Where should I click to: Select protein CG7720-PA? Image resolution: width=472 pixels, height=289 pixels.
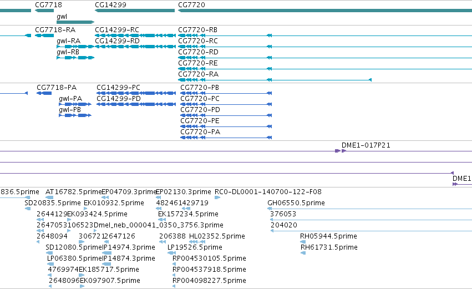pos(200,132)
